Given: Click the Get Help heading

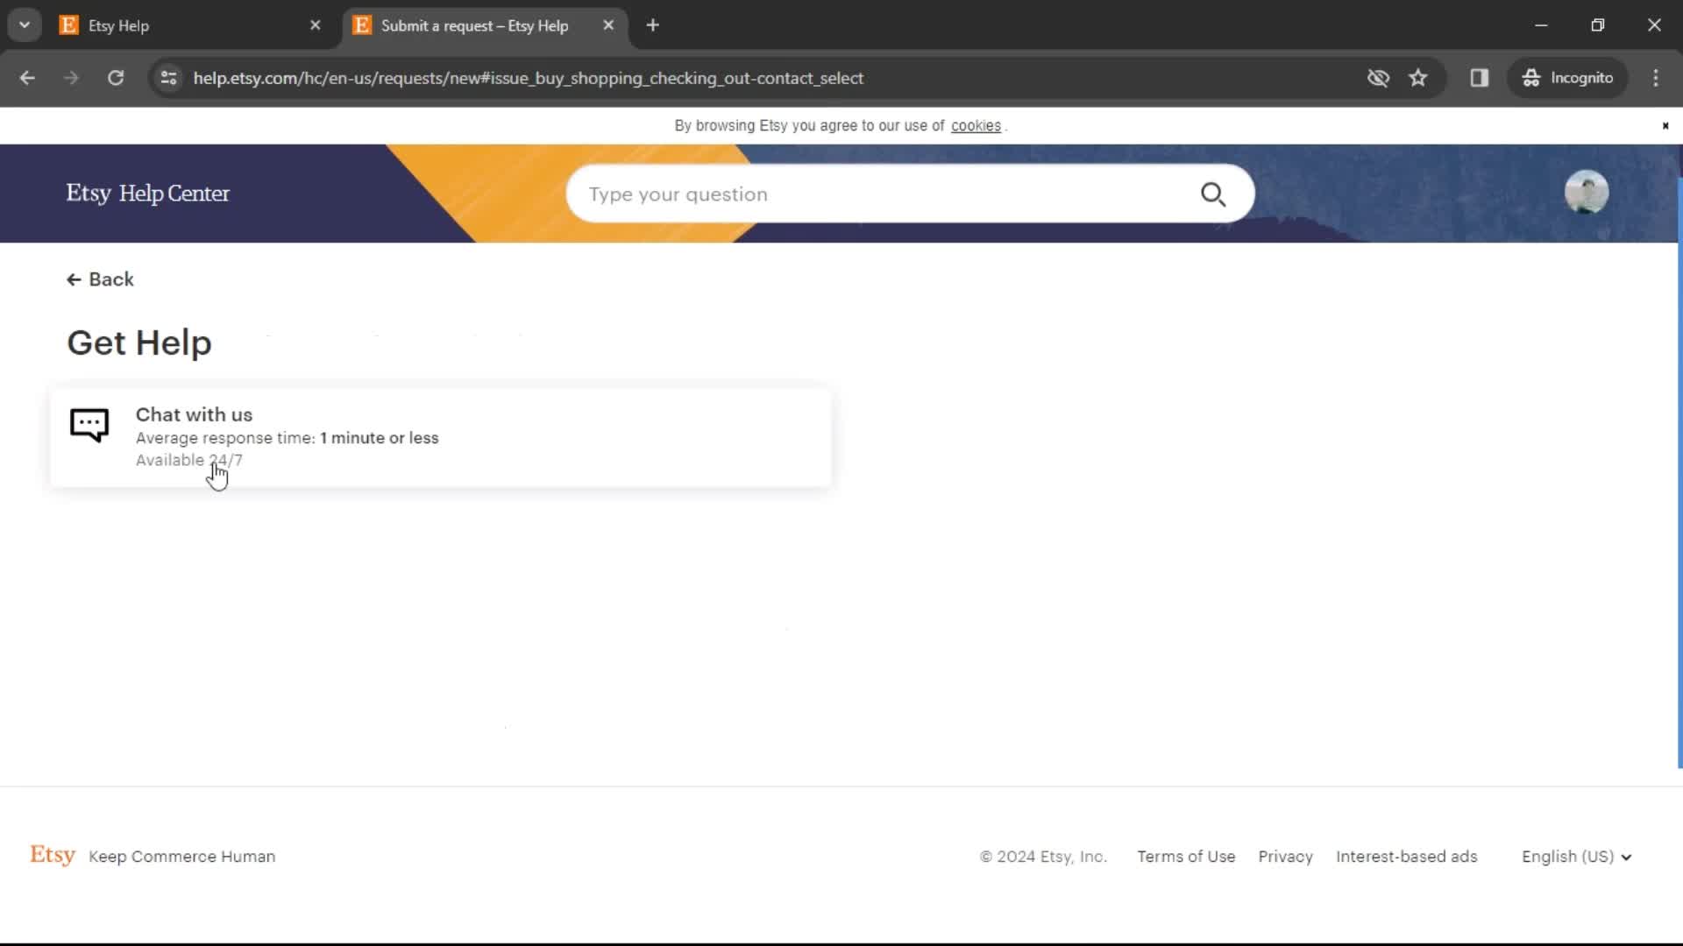Looking at the screenshot, I should (x=139, y=342).
